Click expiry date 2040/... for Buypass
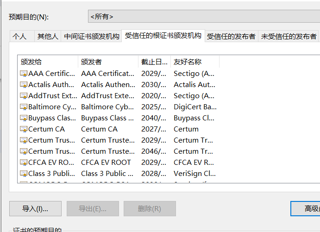Screen dimensions: 320x232 (x=154, y=118)
